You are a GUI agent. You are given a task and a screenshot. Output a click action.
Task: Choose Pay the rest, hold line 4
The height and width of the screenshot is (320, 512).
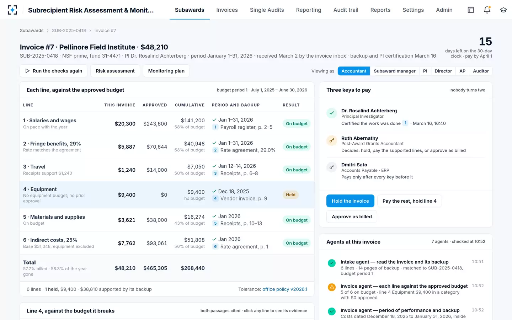click(x=410, y=201)
